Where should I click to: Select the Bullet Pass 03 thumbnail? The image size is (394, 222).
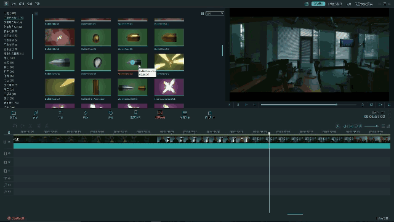pyautogui.click(x=169, y=37)
